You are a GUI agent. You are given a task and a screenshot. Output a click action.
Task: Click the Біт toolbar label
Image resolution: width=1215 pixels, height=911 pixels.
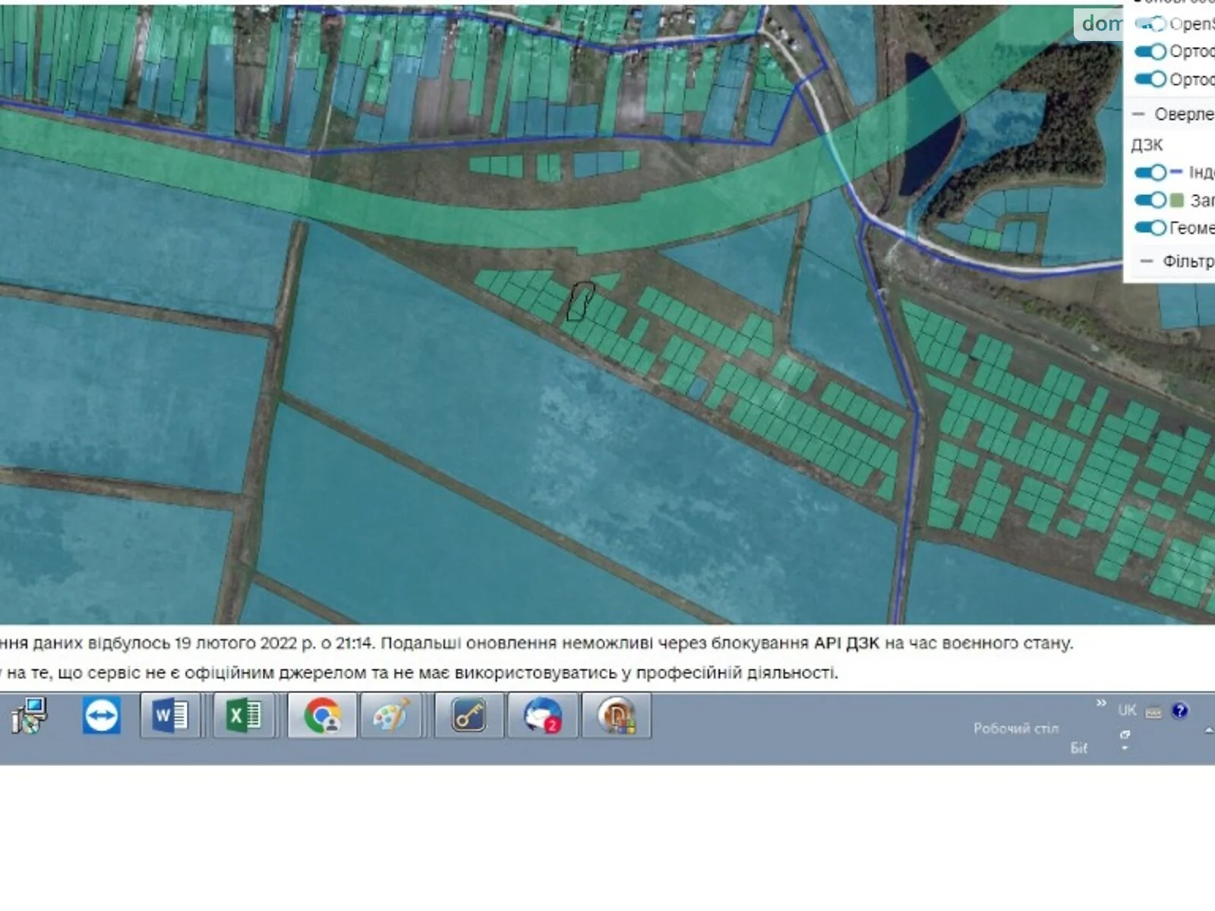click(x=1079, y=748)
